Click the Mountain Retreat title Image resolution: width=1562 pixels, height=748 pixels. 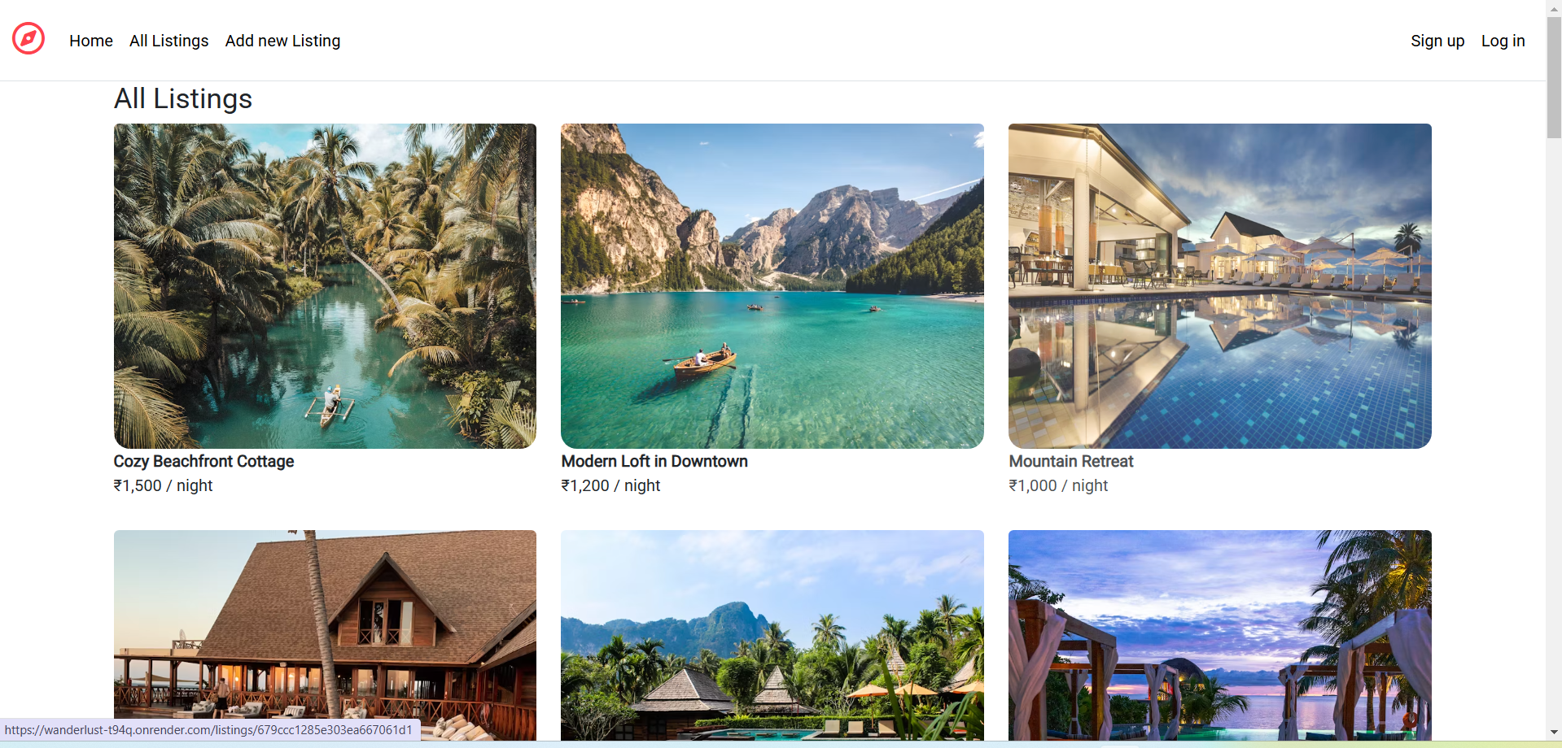pos(1071,461)
